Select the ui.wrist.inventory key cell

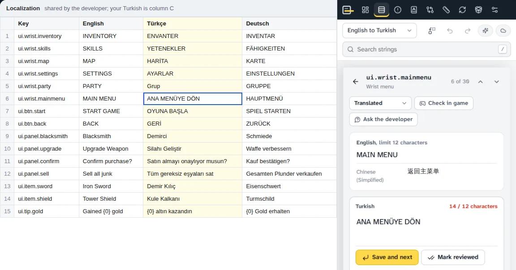pos(47,36)
